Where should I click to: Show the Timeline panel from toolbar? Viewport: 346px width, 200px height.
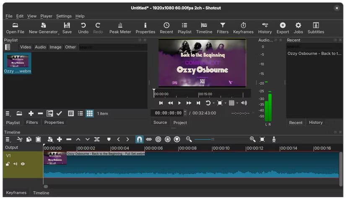click(x=204, y=28)
